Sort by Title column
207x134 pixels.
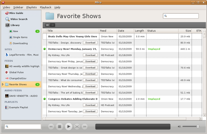(73, 31)
